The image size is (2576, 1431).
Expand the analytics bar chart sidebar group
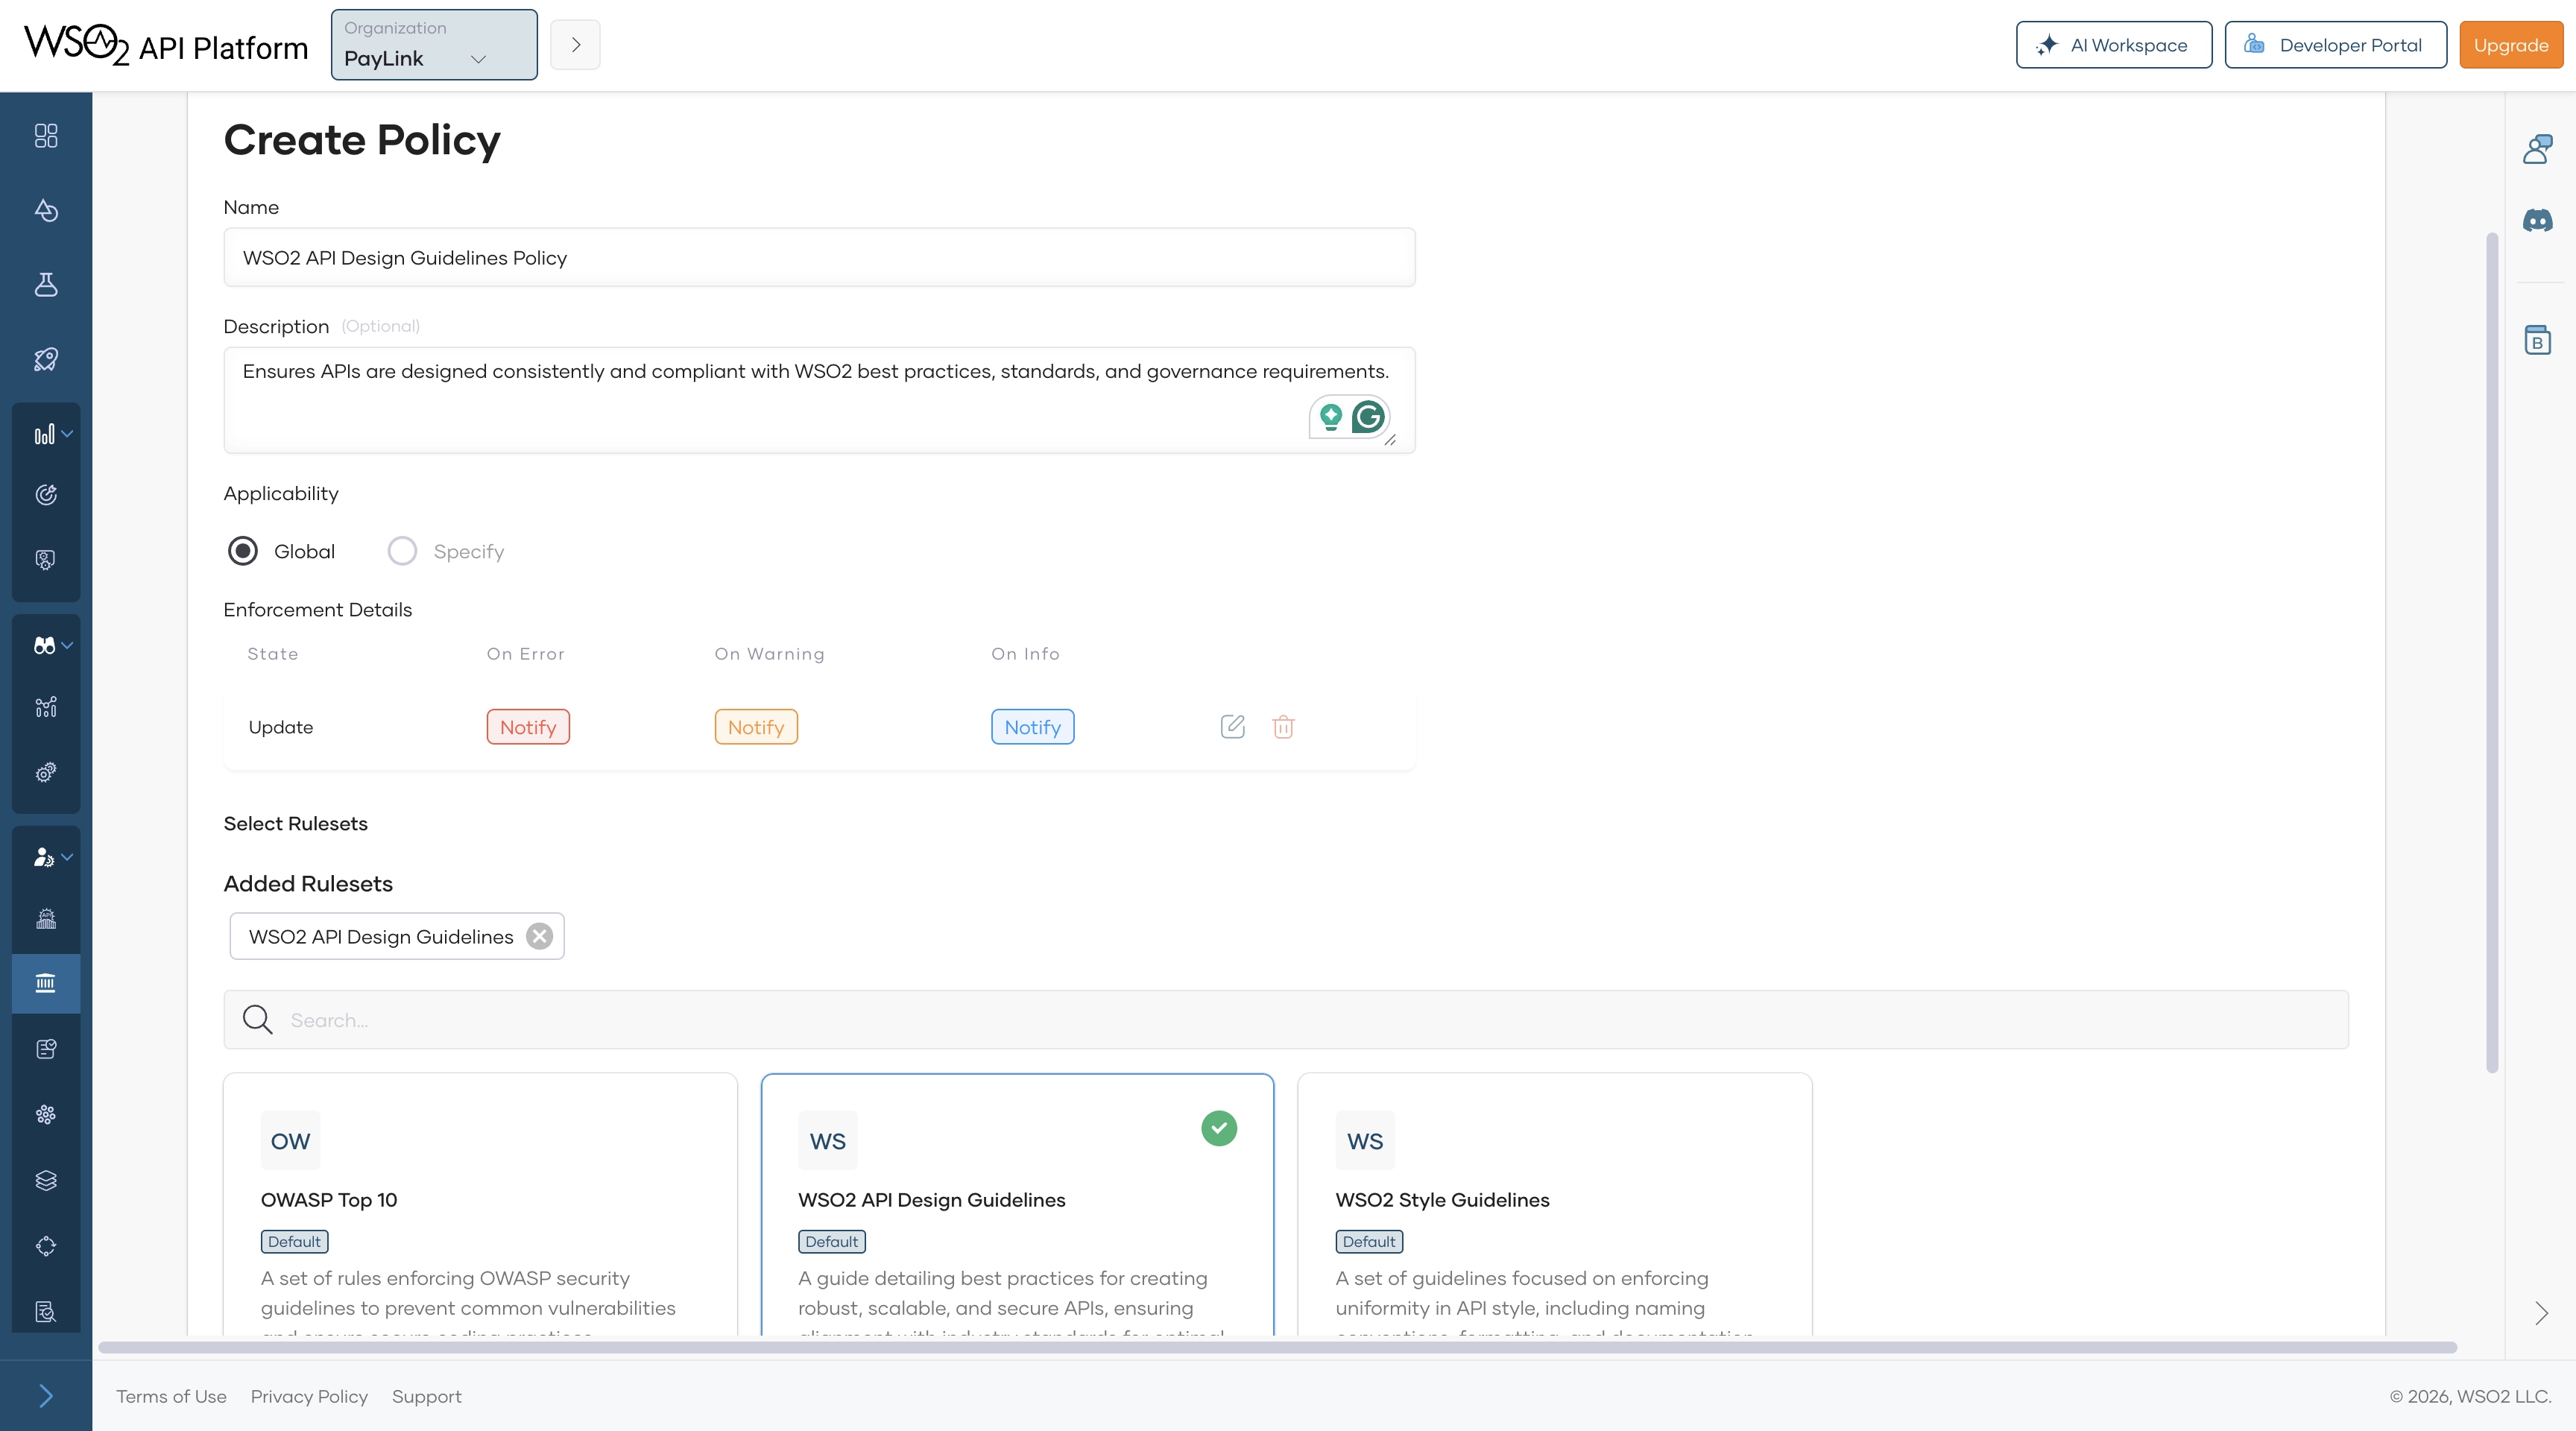click(x=46, y=435)
